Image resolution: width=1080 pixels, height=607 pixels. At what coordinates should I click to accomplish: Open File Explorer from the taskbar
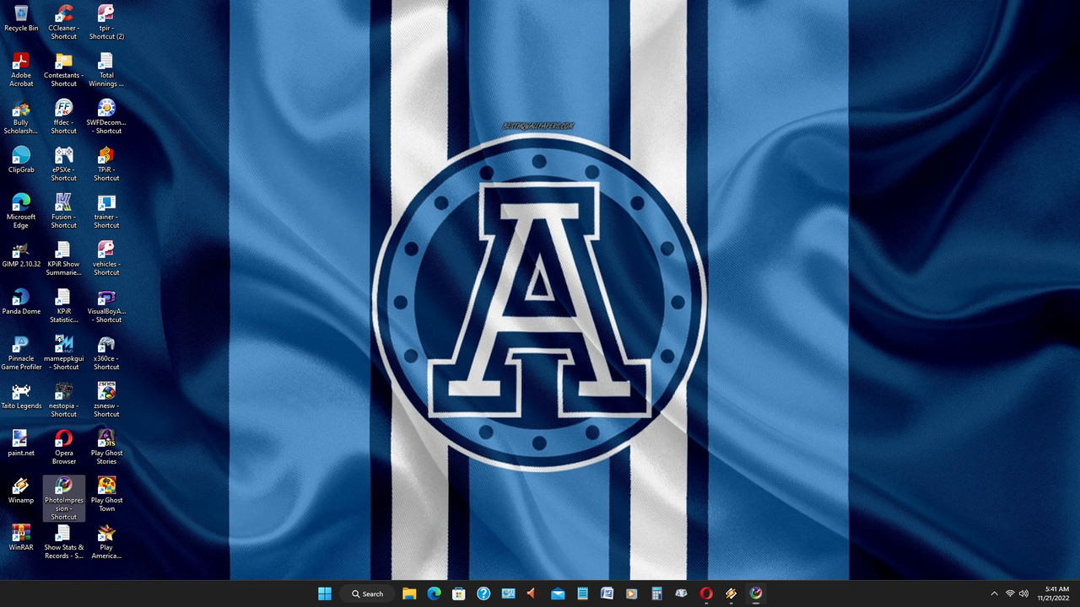[409, 594]
